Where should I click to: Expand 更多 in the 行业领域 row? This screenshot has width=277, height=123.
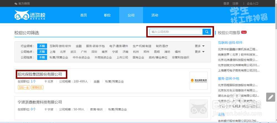[x=200, y=46]
